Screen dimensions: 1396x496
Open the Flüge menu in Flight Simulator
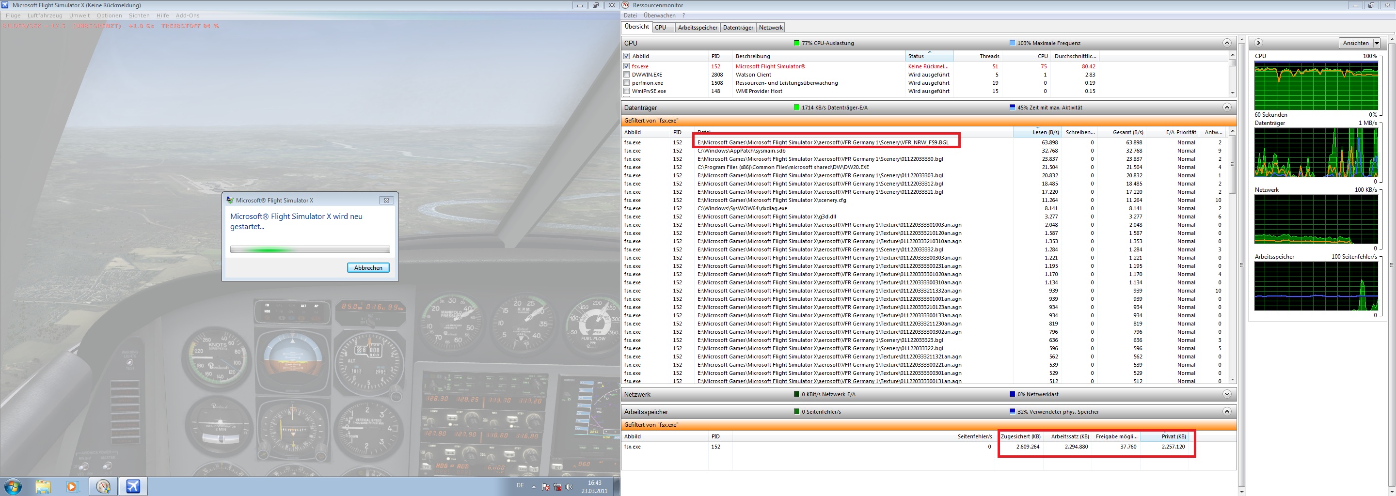[x=13, y=15]
